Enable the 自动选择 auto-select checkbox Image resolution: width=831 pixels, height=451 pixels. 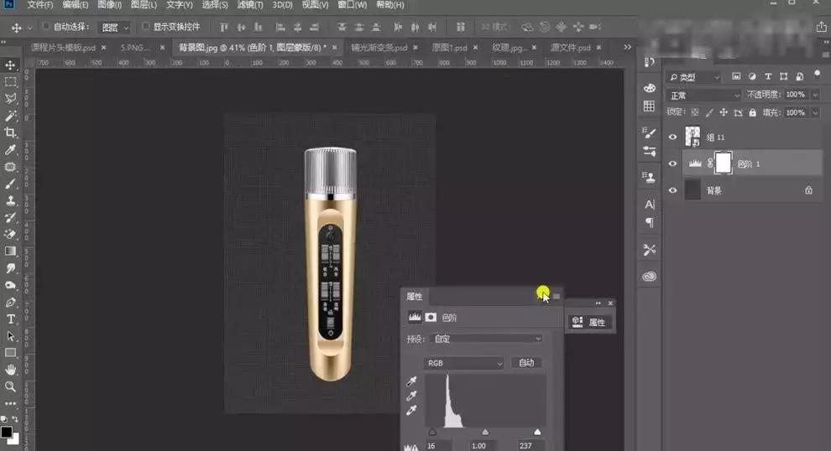click(45, 27)
